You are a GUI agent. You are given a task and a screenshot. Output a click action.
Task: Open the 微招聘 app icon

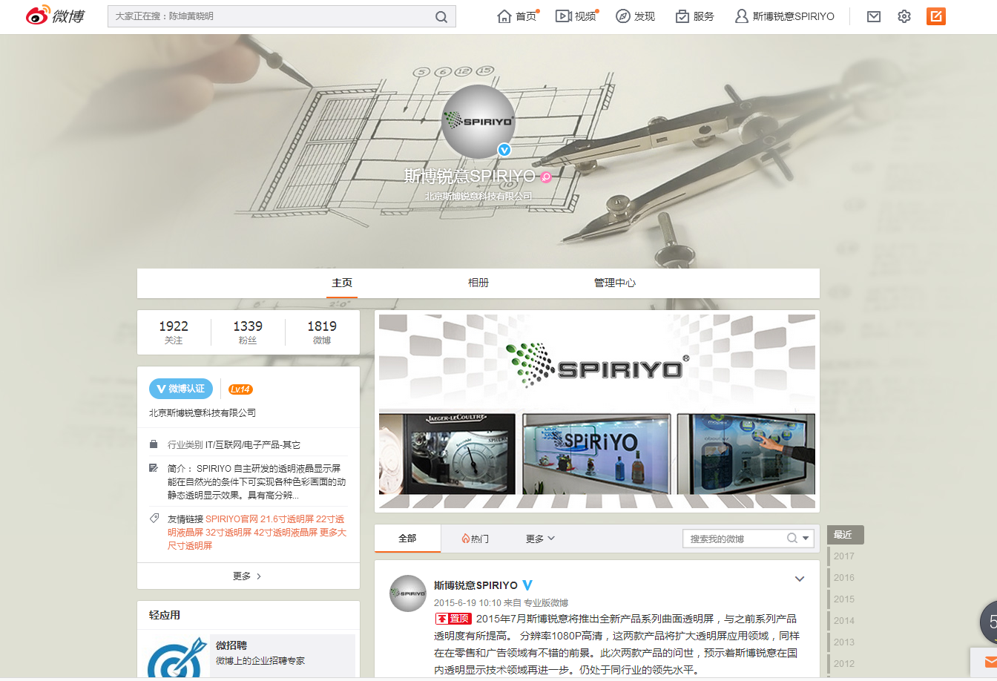point(177,657)
